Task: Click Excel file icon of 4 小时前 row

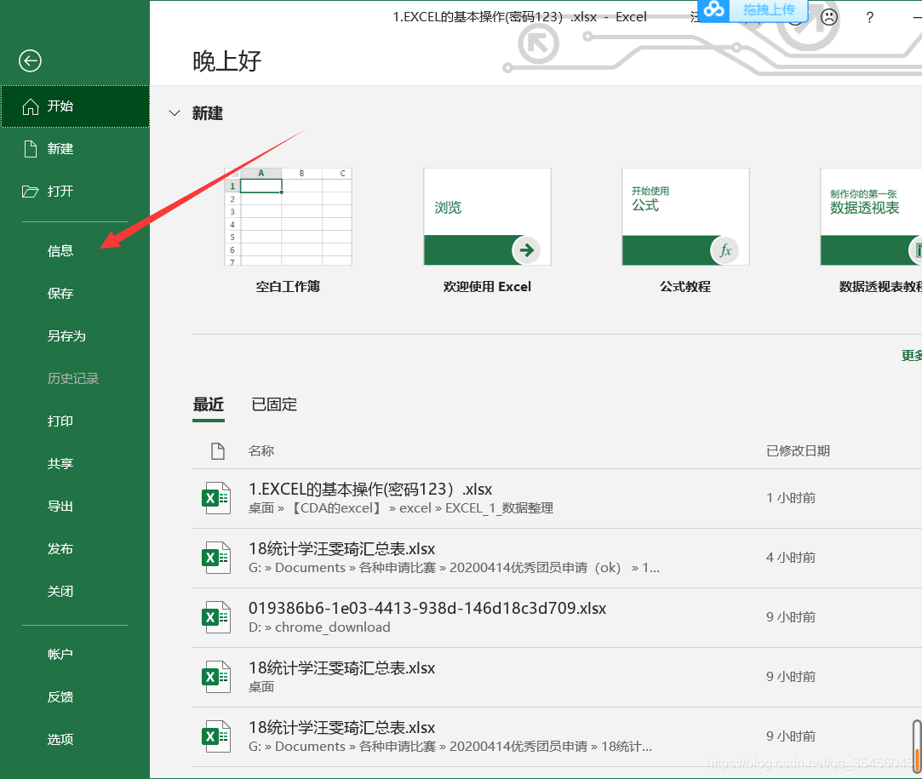Action: pos(215,558)
